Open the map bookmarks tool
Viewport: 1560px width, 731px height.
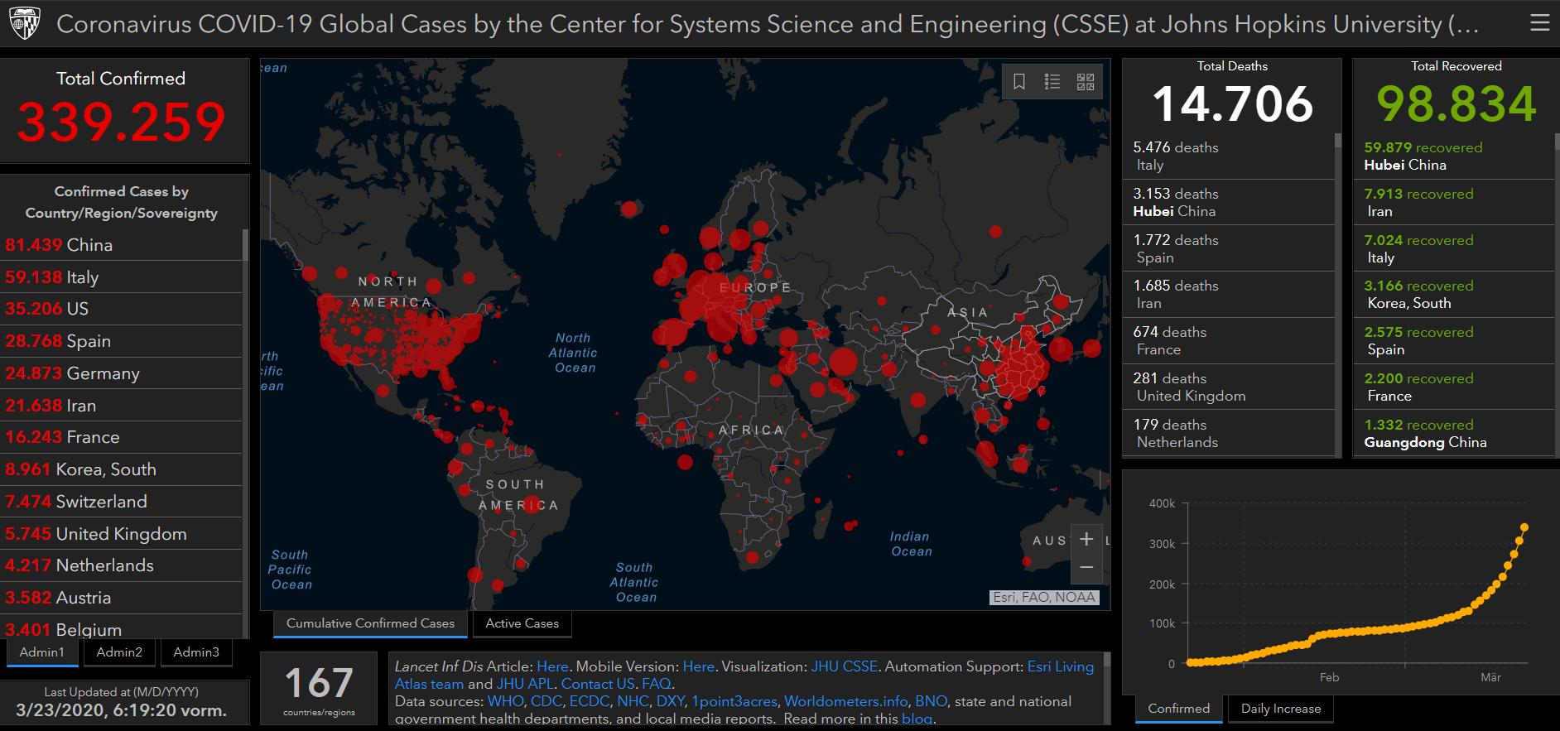click(x=1019, y=81)
